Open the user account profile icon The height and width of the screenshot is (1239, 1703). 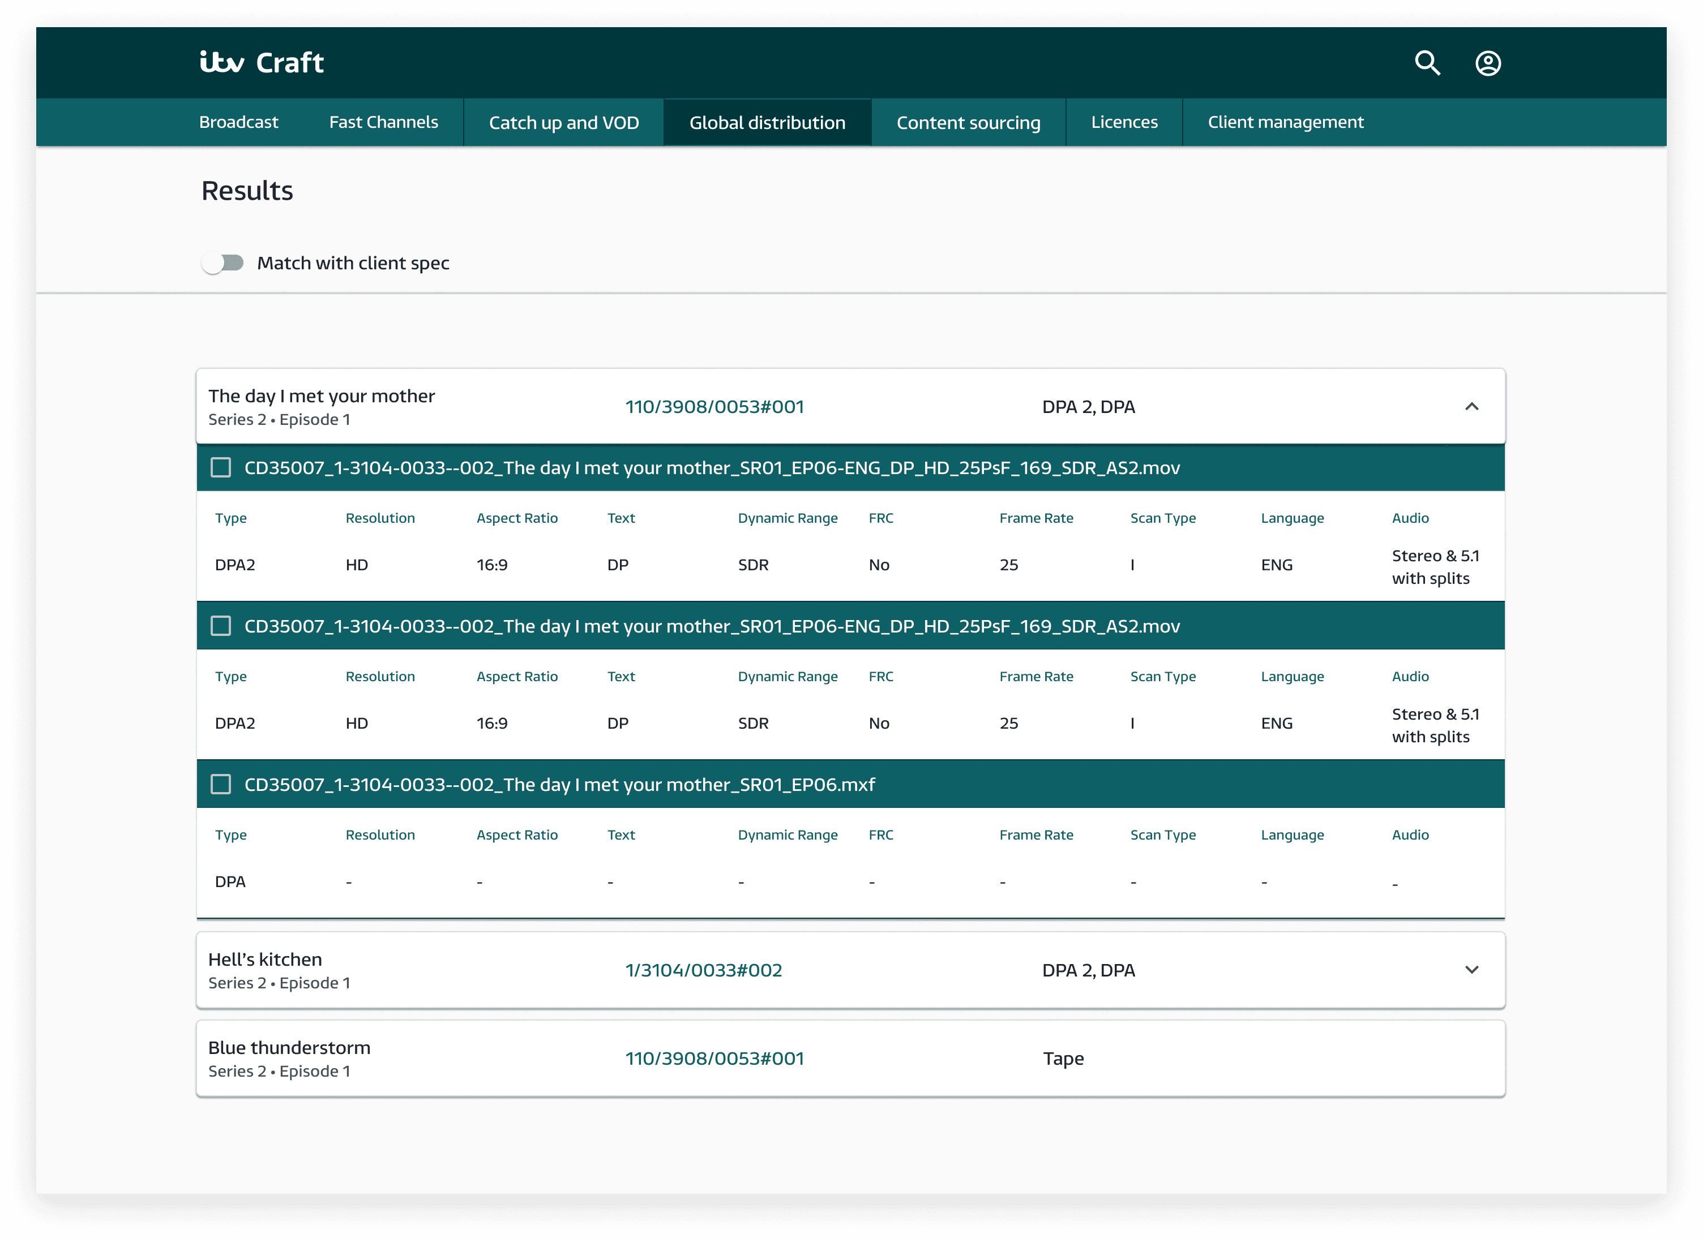click(x=1487, y=63)
